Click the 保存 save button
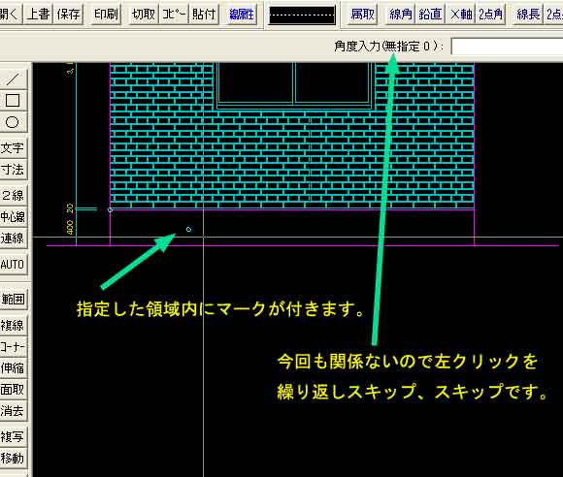 68,14
